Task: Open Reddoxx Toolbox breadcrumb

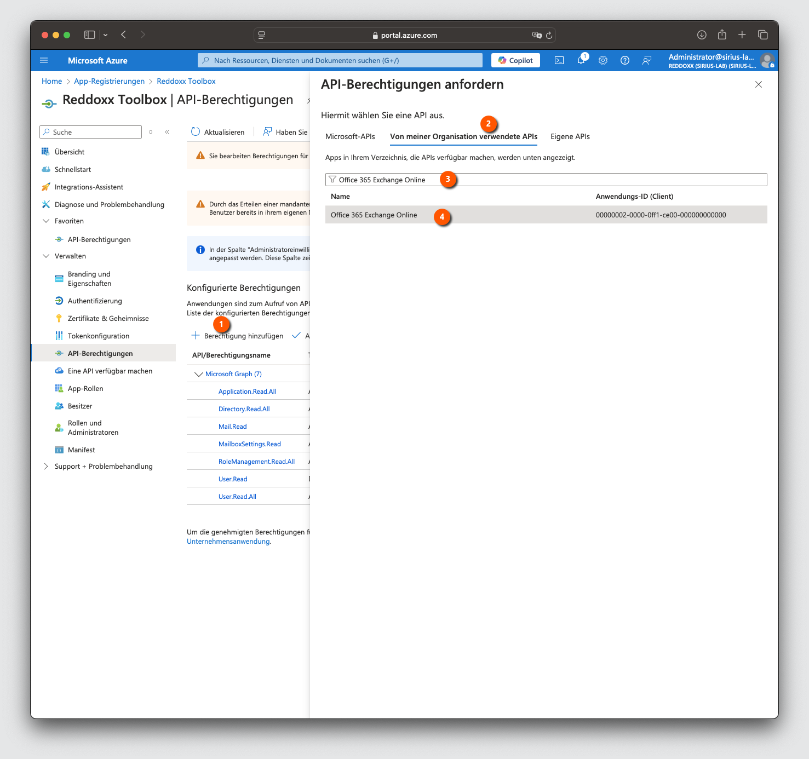Action: [186, 81]
